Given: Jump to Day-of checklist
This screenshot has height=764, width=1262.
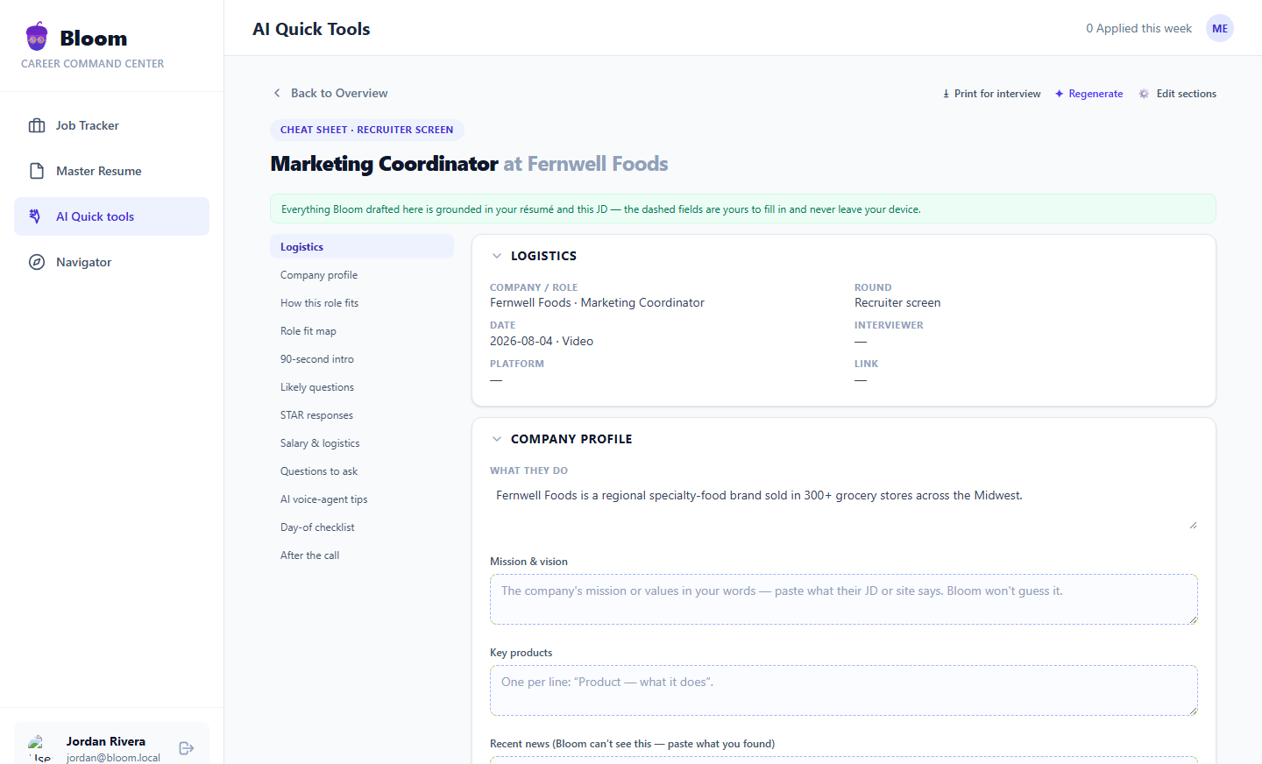Looking at the screenshot, I should coord(362,527).
